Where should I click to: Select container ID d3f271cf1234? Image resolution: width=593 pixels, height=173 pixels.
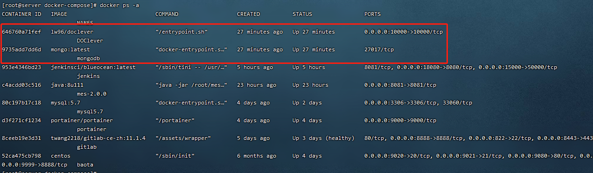point(21,120)
